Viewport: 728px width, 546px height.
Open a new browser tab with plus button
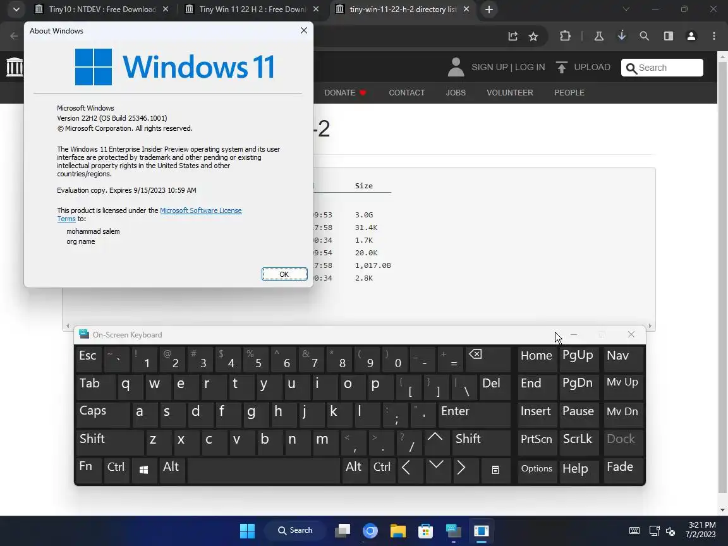489,9
